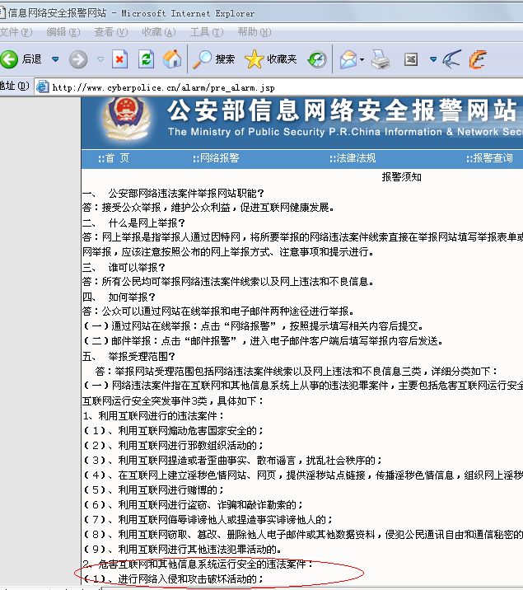Viewport: 523px width, 590px height.
Task: Open the History clock icon
Action: pyautogui.click(x=317, y=59)
